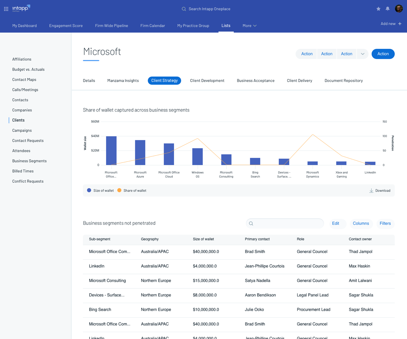
Task: Switch to Business Acceptance sub-tab
Action: point(256,81)
